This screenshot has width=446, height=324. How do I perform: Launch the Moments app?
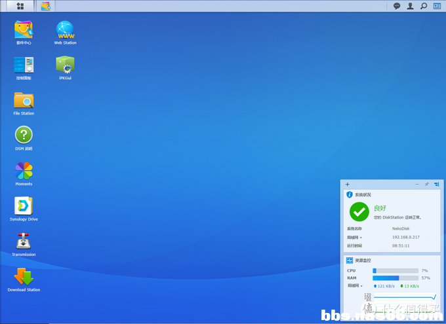(24, 171)
